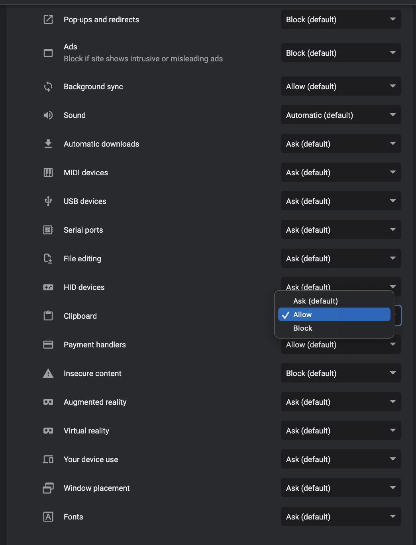Click the Window placement icon
416x545 pixels.
coord(48,488)
